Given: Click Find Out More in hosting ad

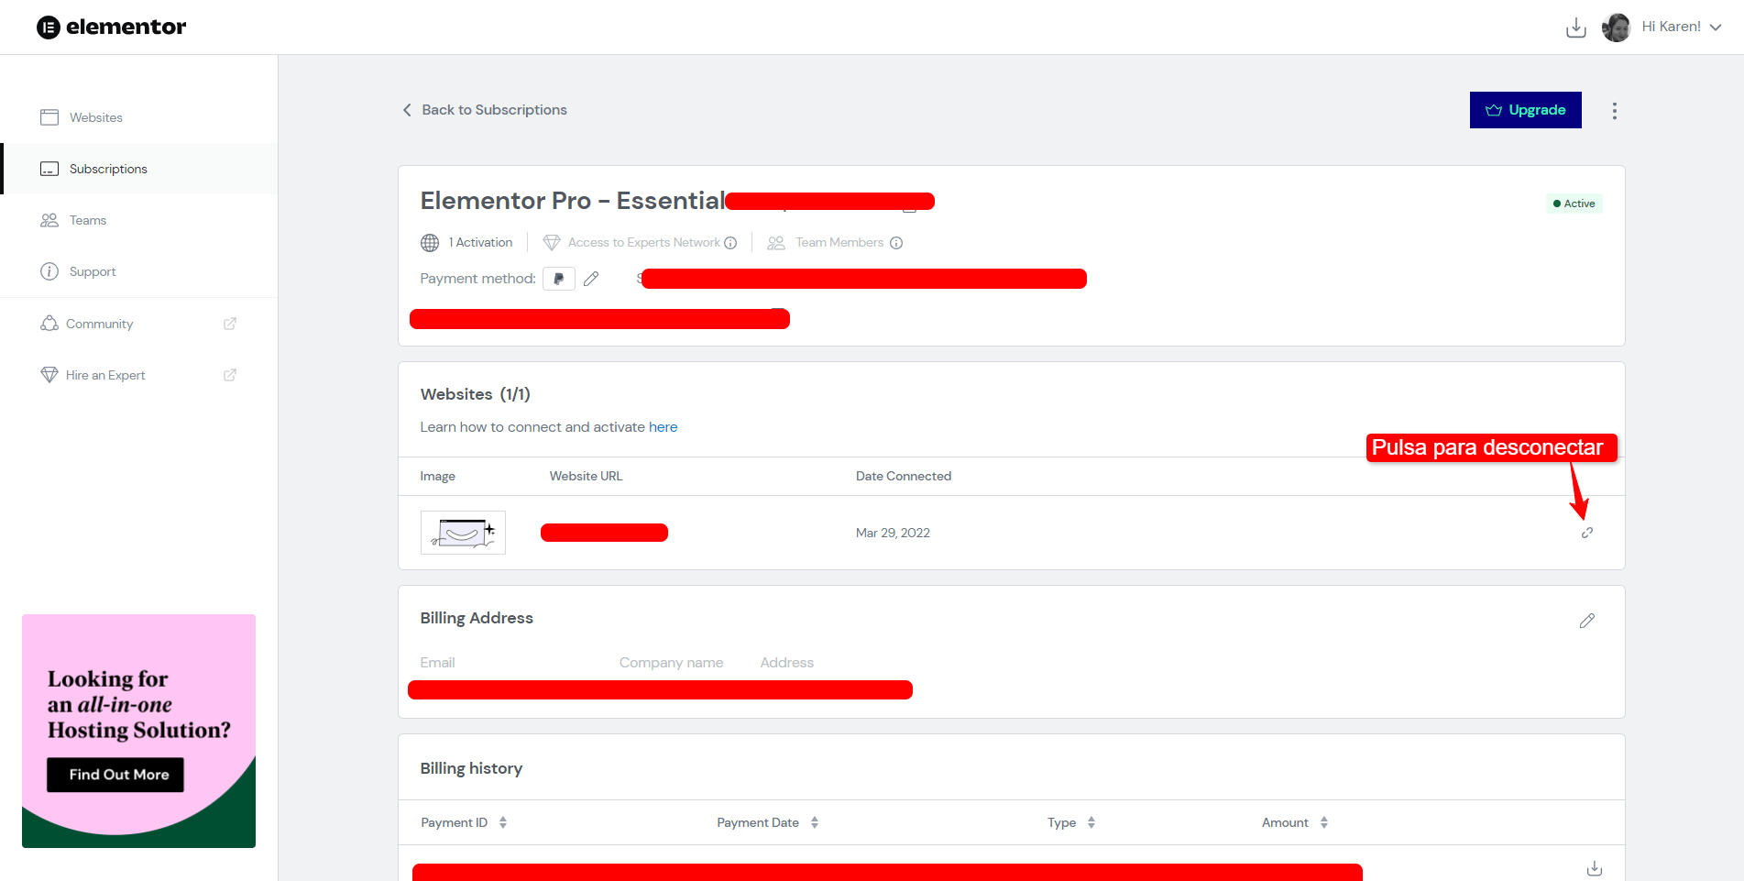Looking at the screenshot, I should coord(115,775).
